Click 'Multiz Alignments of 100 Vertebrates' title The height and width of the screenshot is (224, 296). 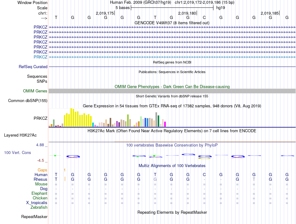point(172,166)
